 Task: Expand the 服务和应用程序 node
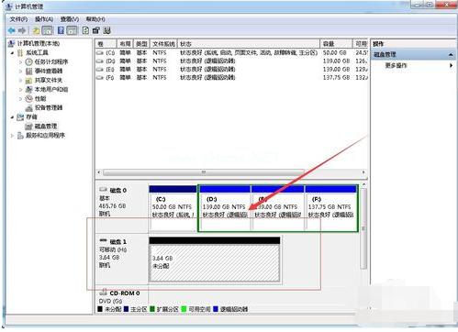coord(12,136)
